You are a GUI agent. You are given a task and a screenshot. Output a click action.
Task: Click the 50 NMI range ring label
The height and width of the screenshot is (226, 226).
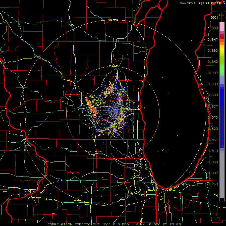pos(113,66)
